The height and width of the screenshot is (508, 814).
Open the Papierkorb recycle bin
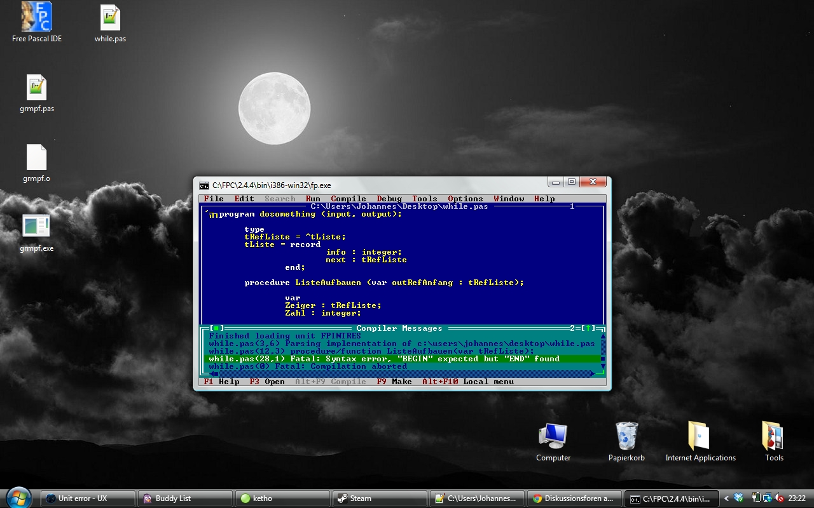coord(626,437)
